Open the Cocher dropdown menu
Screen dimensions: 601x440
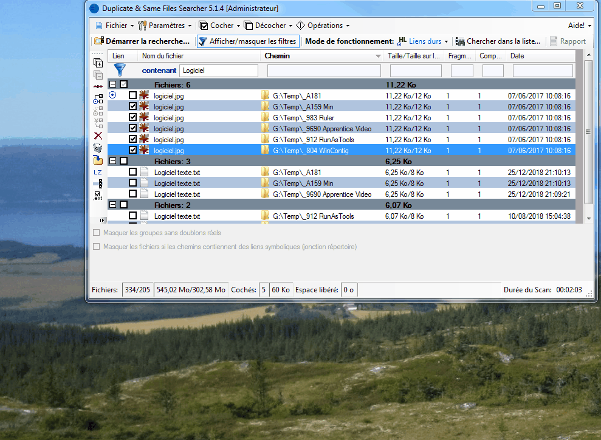click(219, 26)
